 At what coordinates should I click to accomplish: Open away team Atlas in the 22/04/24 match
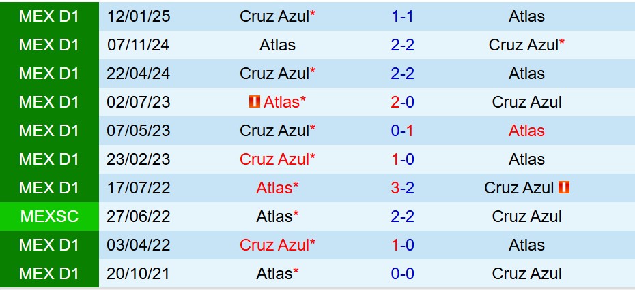(526, 74)
